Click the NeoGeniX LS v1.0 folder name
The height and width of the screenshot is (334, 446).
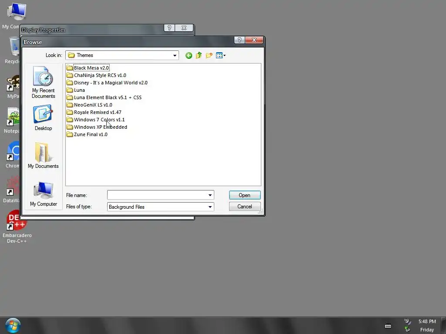point(93,105)
